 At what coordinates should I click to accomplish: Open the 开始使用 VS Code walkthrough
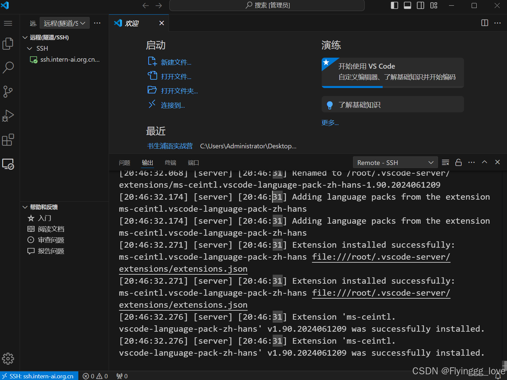click(x=393, y=72)
